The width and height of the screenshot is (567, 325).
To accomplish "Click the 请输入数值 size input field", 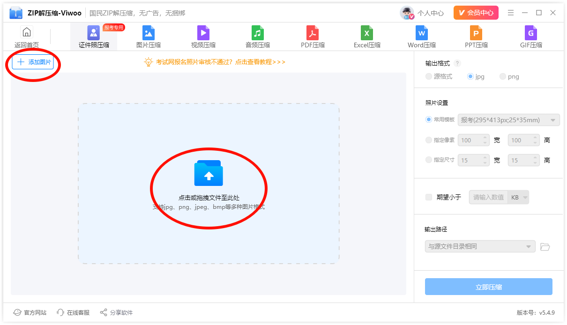I will [489, 197].
